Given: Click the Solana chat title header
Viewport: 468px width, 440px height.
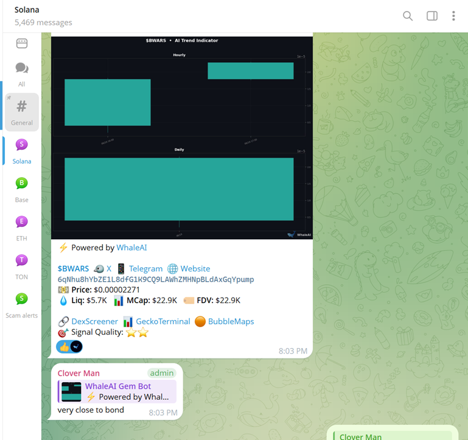Looking at the screenshot, I should [x=27, y=10].
